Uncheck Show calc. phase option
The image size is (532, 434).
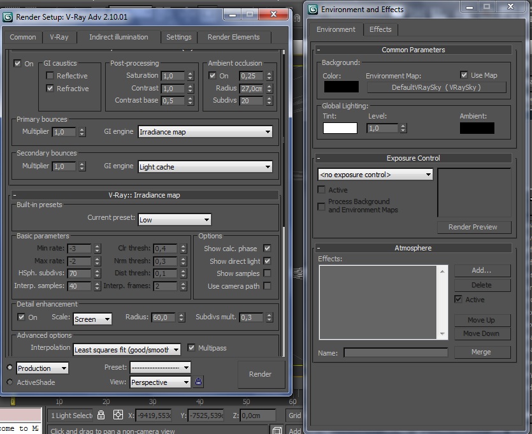267,248
